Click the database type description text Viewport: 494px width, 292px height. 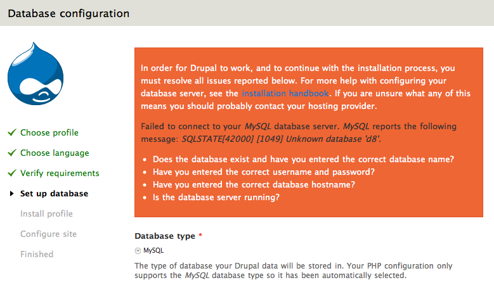tap(294, 270)
